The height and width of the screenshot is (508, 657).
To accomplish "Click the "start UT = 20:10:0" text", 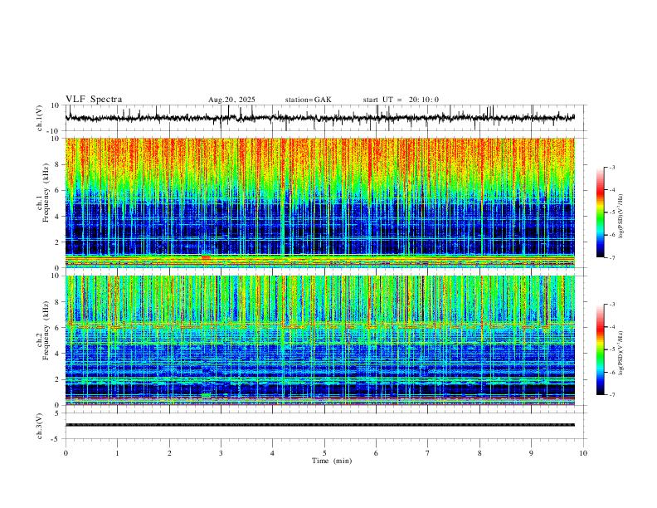I will [x=401, y=100].
